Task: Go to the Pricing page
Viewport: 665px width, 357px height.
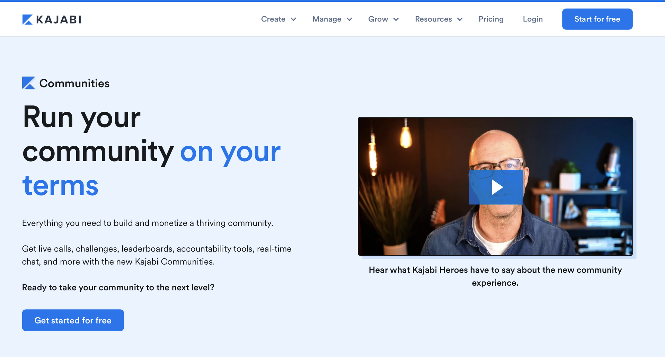Action: point(491,19)
